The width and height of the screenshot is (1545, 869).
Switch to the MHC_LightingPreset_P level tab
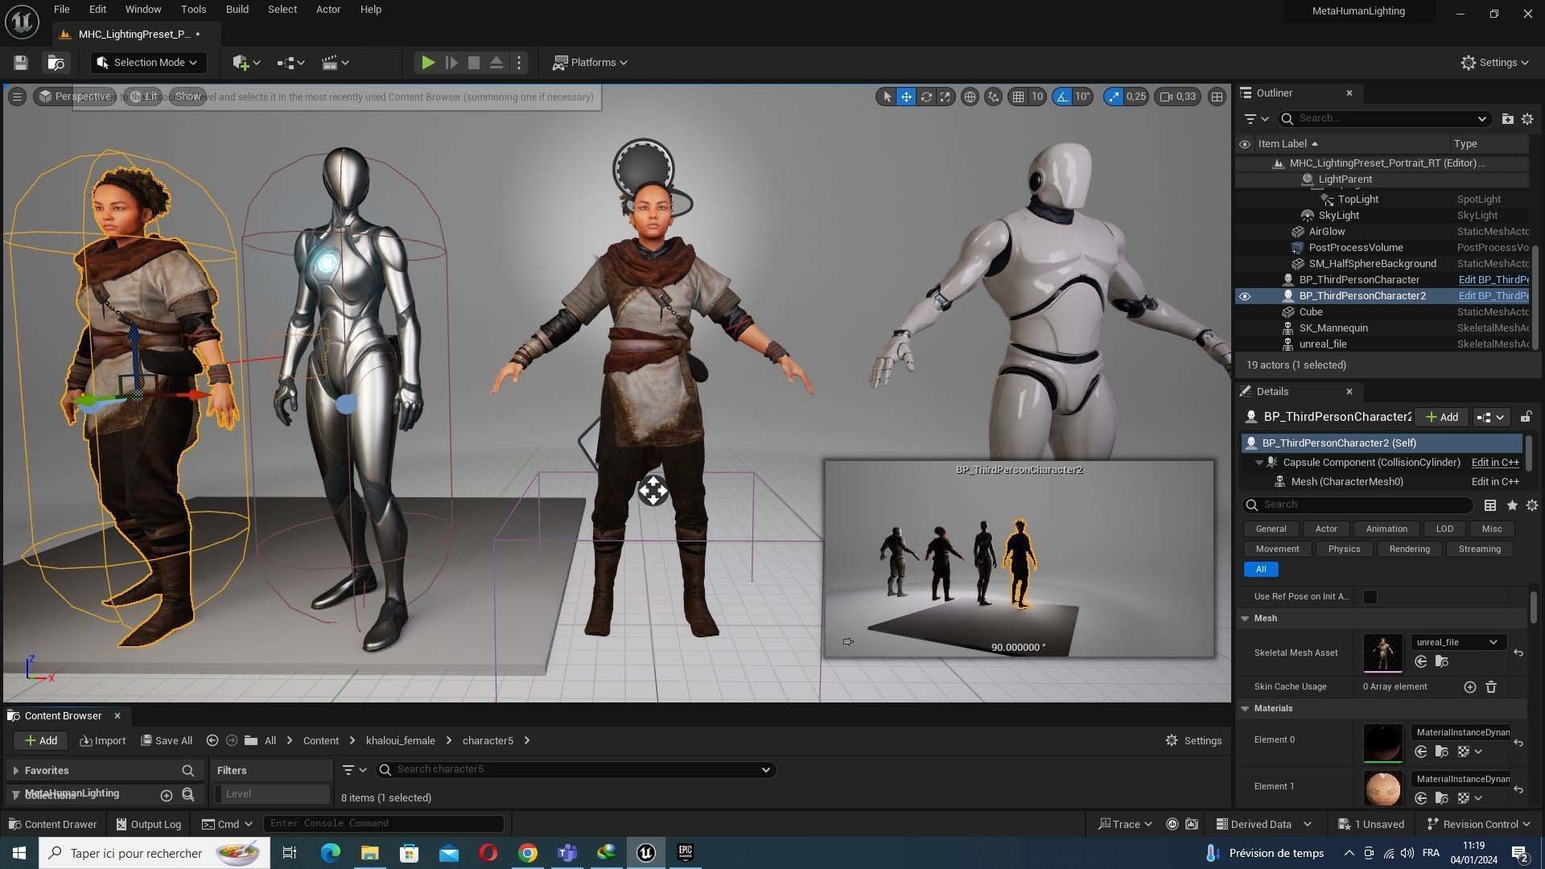pos(134,34)
